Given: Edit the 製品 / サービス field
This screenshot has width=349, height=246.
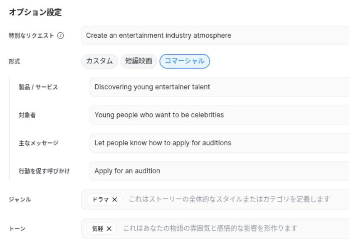Looking at the screenshot, I should tap(220, 87).
